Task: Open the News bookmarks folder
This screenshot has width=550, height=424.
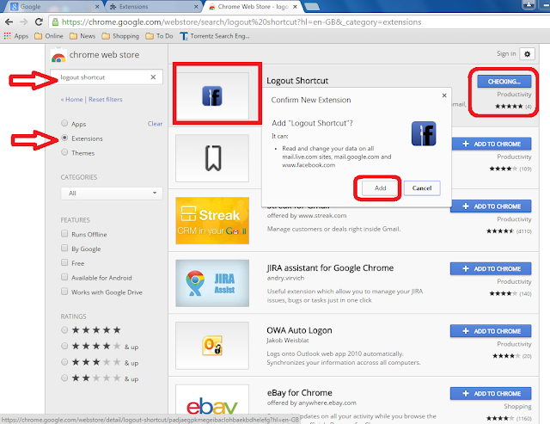Action: (82, 36)
